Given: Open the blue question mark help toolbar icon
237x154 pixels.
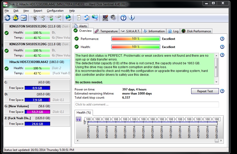Looking at the screenshot, I should point(123,18).
